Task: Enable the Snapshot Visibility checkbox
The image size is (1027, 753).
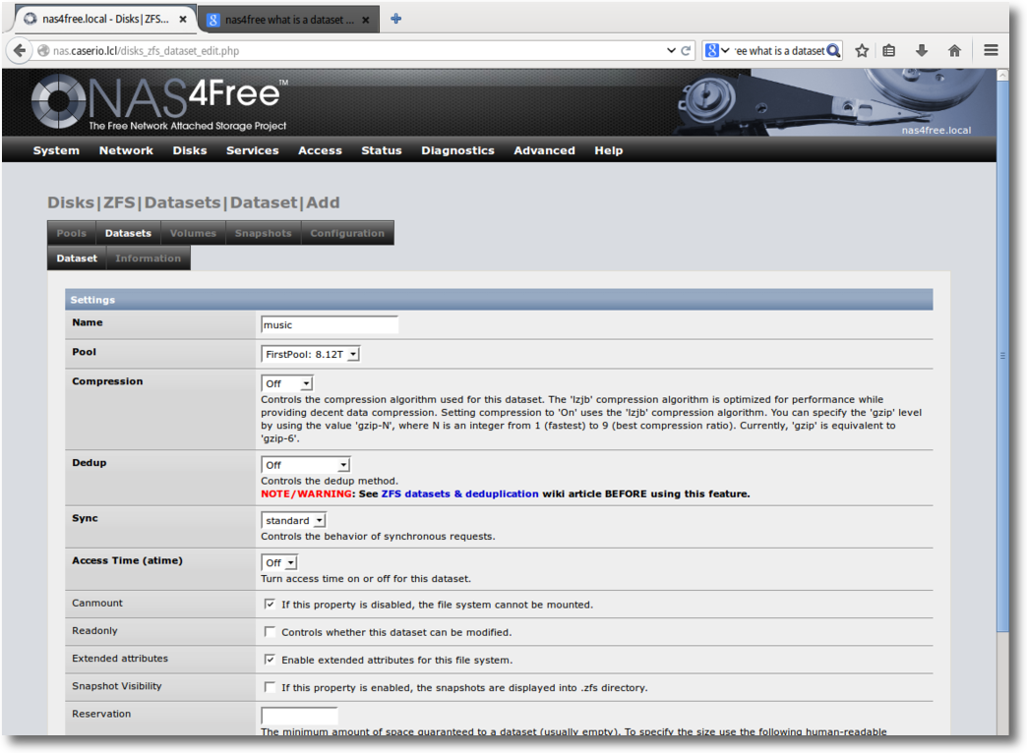Action: (270, 687)
